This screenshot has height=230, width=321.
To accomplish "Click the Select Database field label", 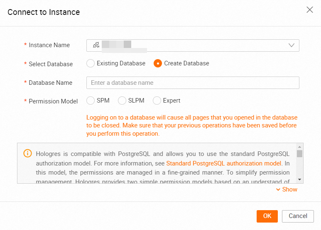I will pyautogui.click(x=51, y=64).
